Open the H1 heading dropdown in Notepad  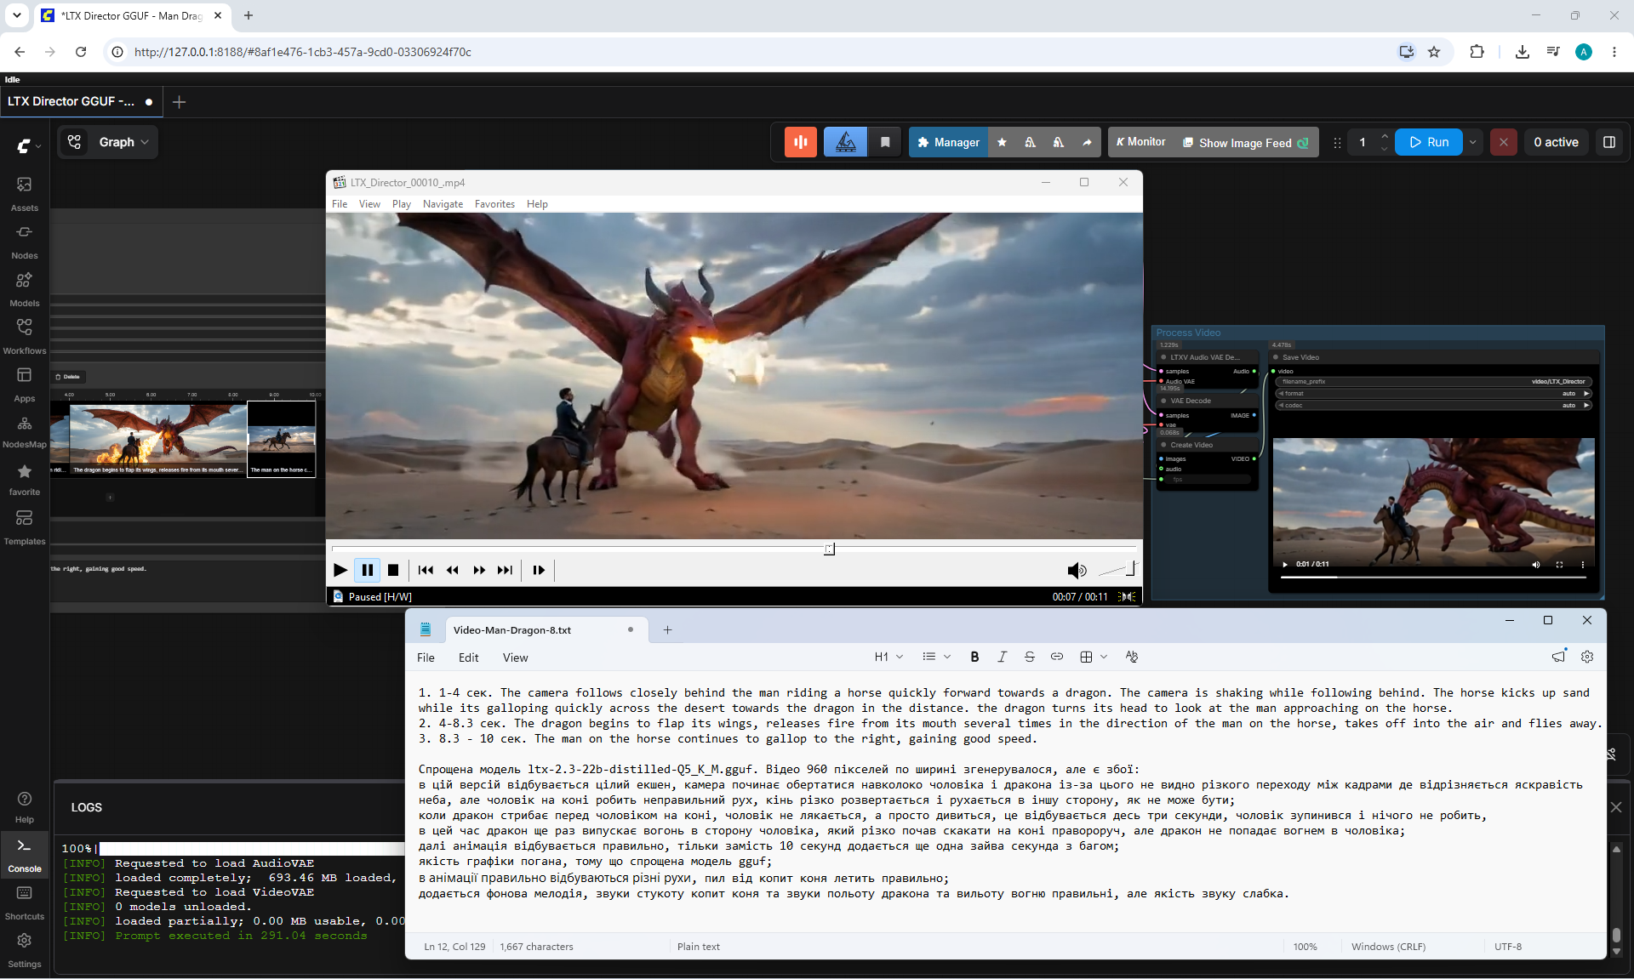click(888, 657)
